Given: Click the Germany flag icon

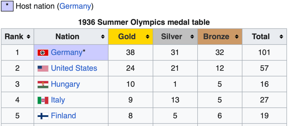Looking at the screenshot, I should tap(43, 53).
